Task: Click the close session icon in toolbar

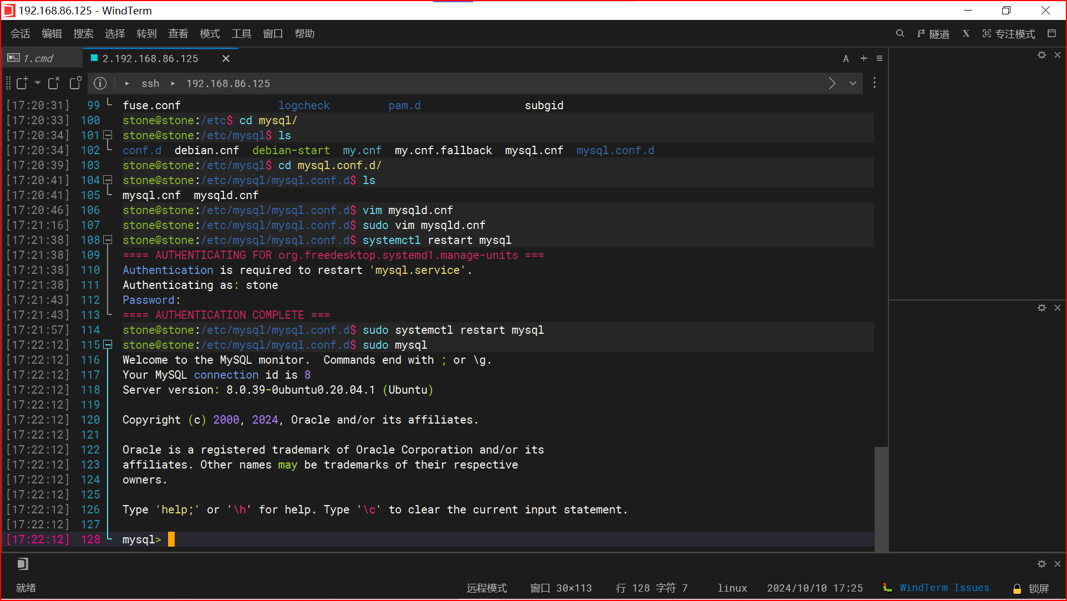Action: coord(54,83)
